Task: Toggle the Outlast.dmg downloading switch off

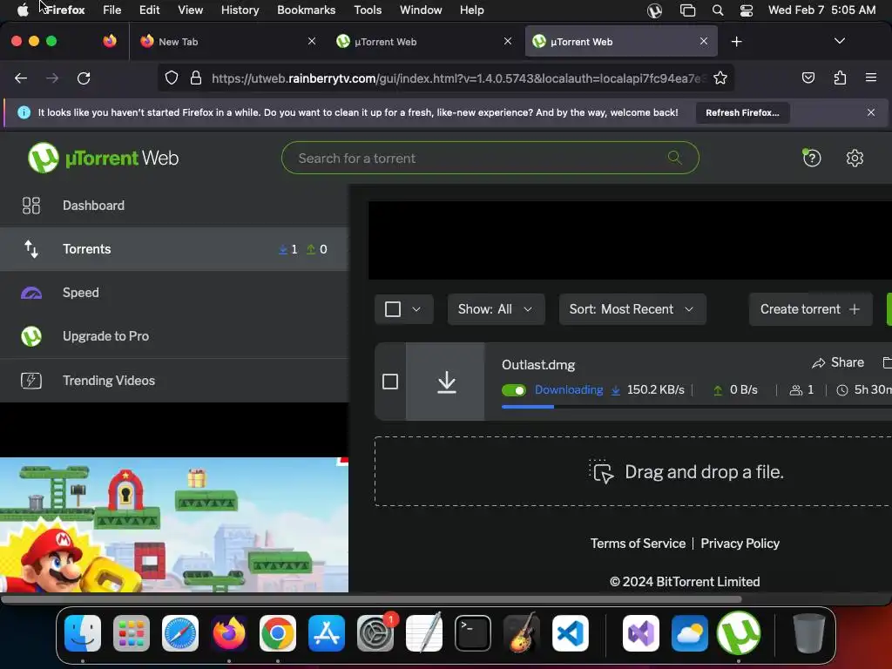Action: pos(514,390)
